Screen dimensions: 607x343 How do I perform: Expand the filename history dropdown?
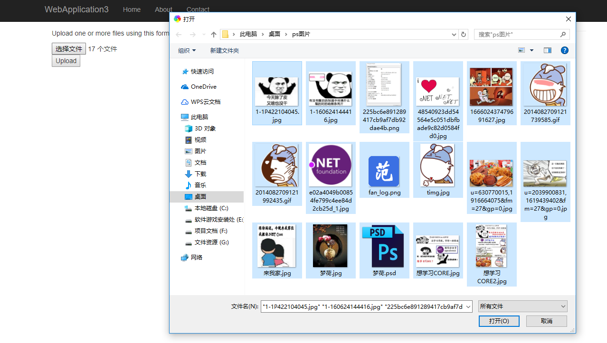468,307
